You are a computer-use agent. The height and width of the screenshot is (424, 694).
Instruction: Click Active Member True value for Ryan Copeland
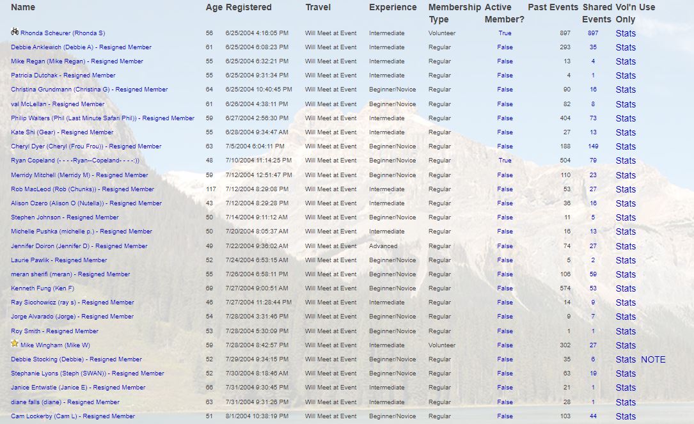tap(505, 161)
